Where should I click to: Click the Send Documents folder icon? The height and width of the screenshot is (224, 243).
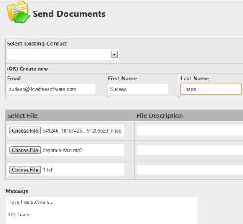point(18,12)
